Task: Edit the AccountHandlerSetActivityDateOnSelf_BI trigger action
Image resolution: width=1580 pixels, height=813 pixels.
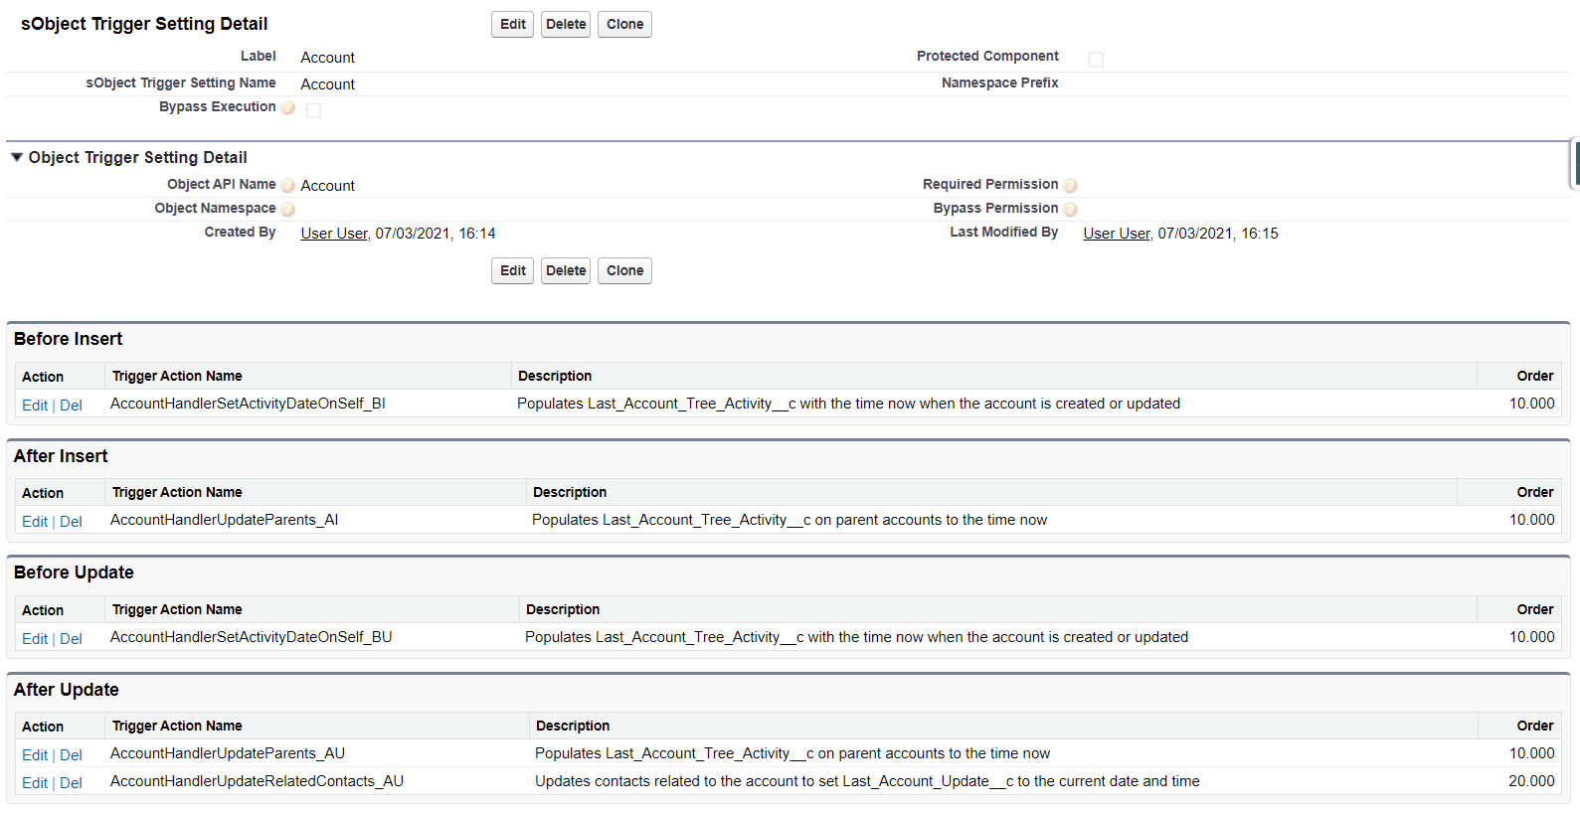Action: click(35, 406)
